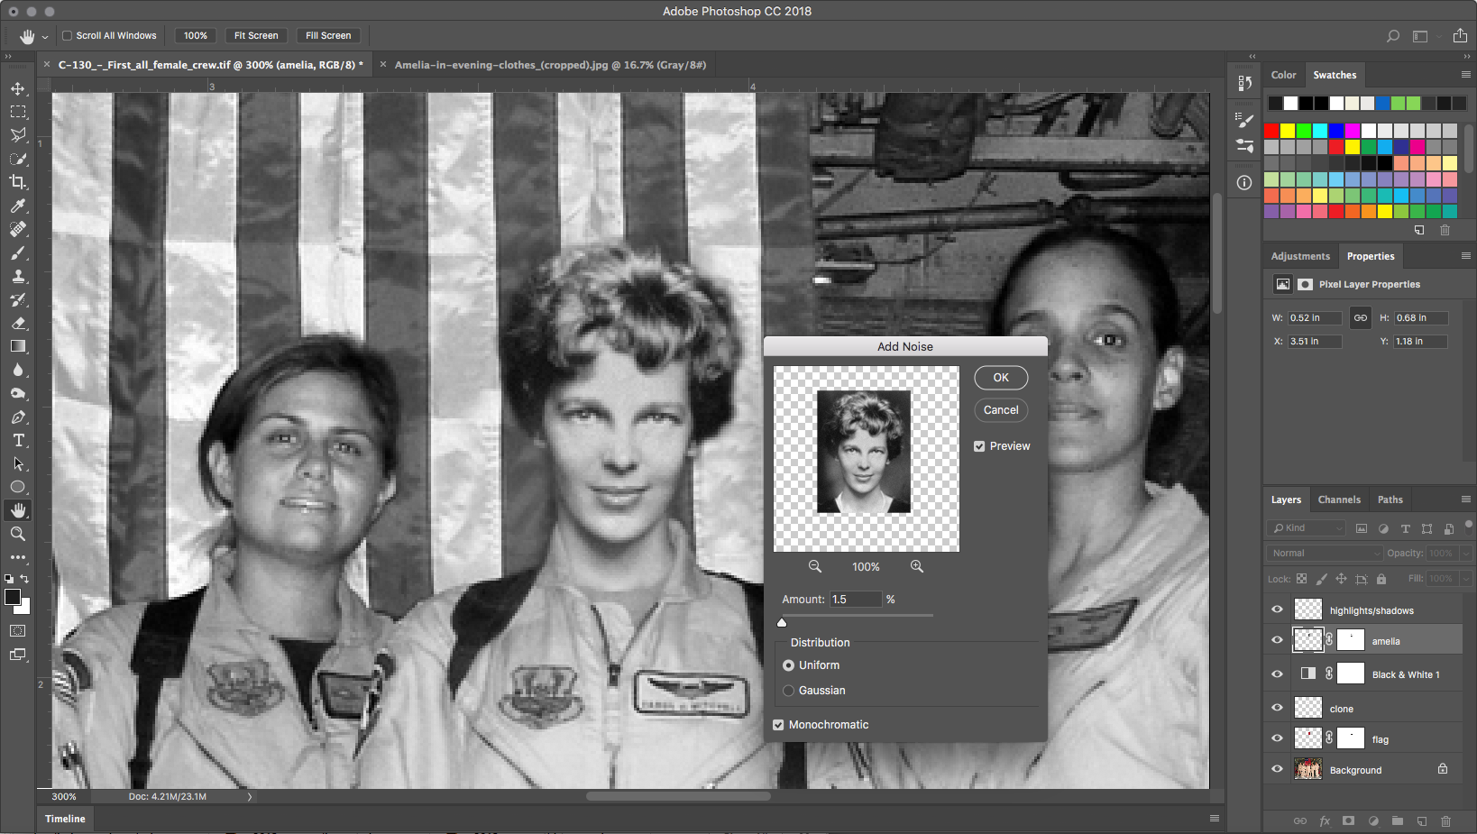Viewport: 1477px width, 834px height.
Task: Select the Gaussian distribution option
Action: point(789,691)
